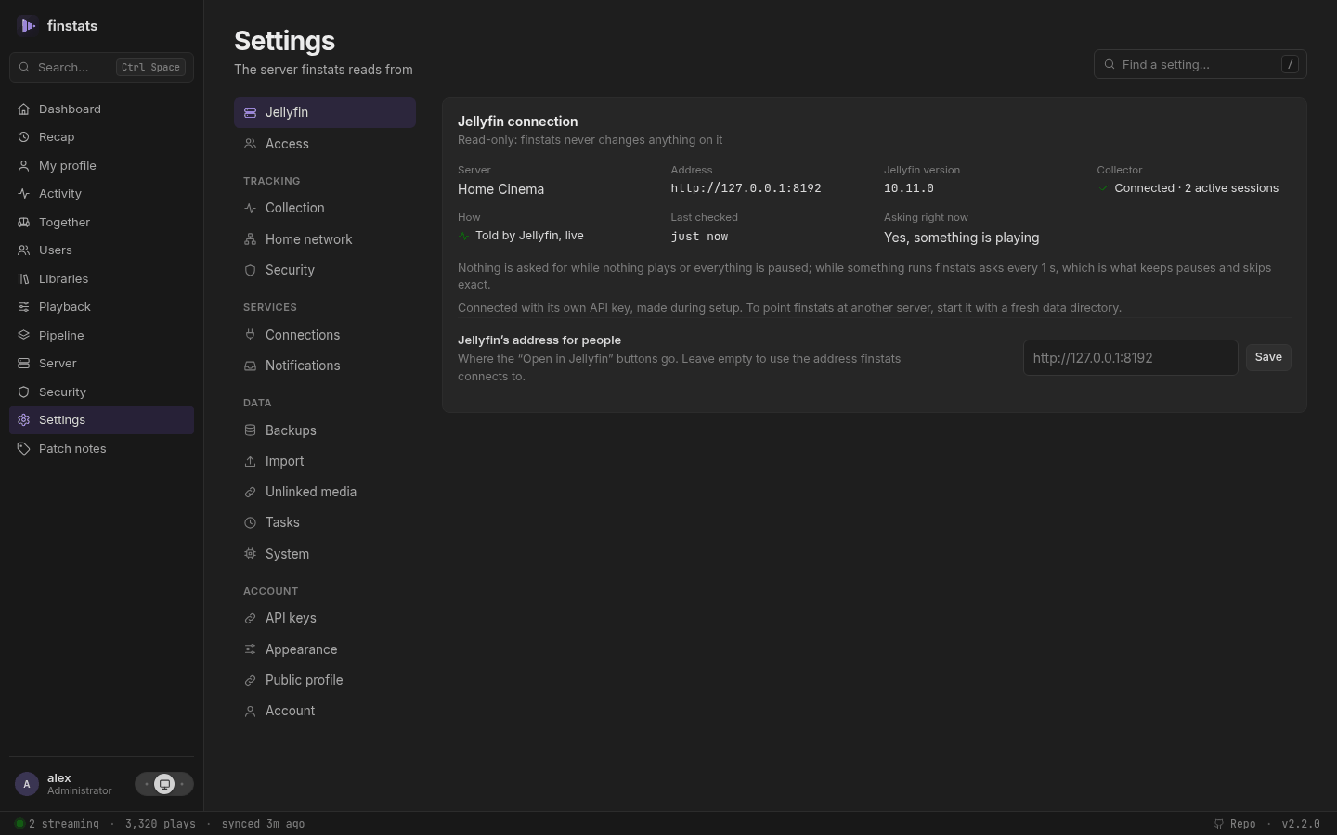Viewport: 1337px width, 835px height.
Task: Select the system theme monitor toggle
Action: 164,784
